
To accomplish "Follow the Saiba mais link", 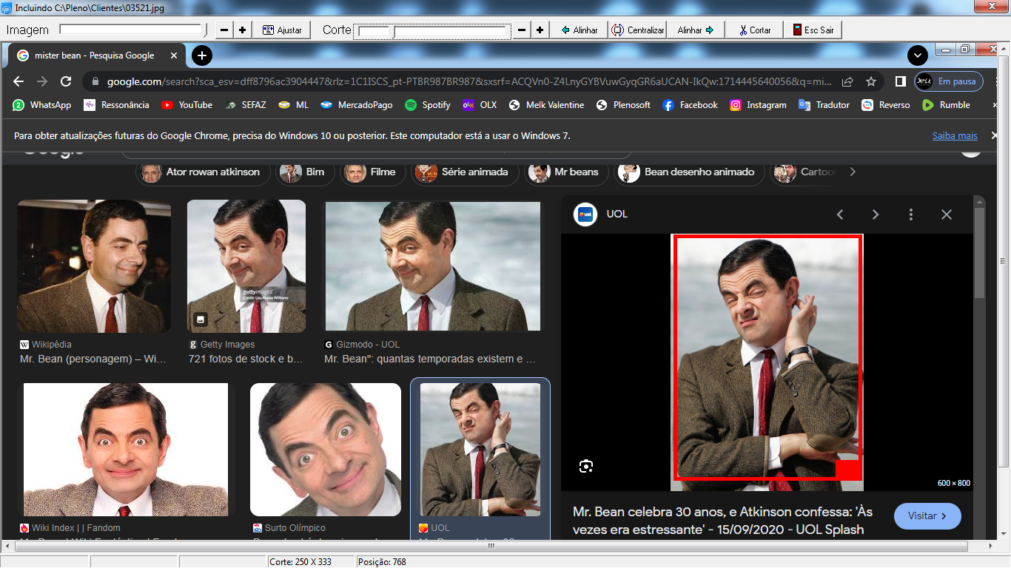I will coord(955,136).
